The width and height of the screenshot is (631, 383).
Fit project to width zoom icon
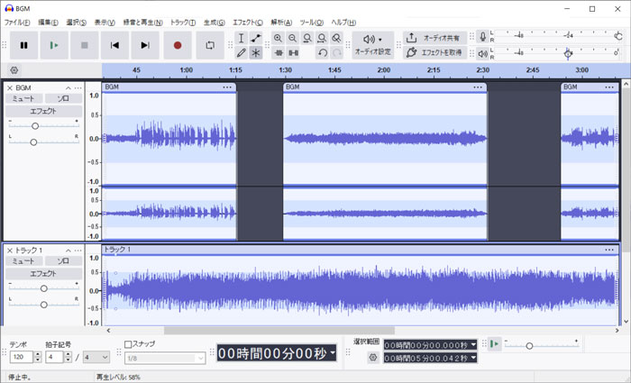pyautogui.click(x=322, y=38)
